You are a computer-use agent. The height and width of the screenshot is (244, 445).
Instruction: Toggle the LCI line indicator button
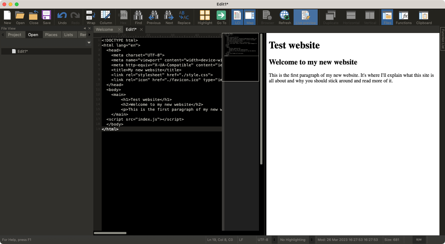coord(237,17)
